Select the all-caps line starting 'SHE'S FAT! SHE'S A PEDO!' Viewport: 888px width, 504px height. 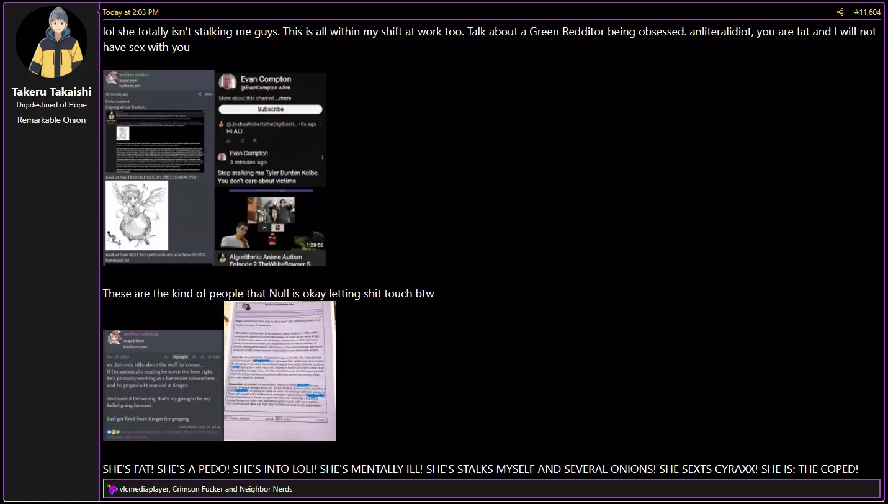480,469
